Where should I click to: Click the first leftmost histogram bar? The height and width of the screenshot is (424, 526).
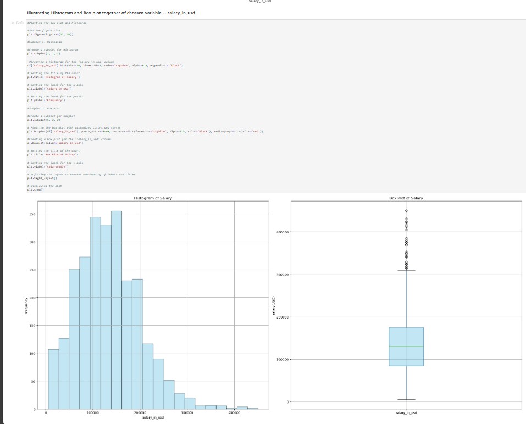[53, 379]
